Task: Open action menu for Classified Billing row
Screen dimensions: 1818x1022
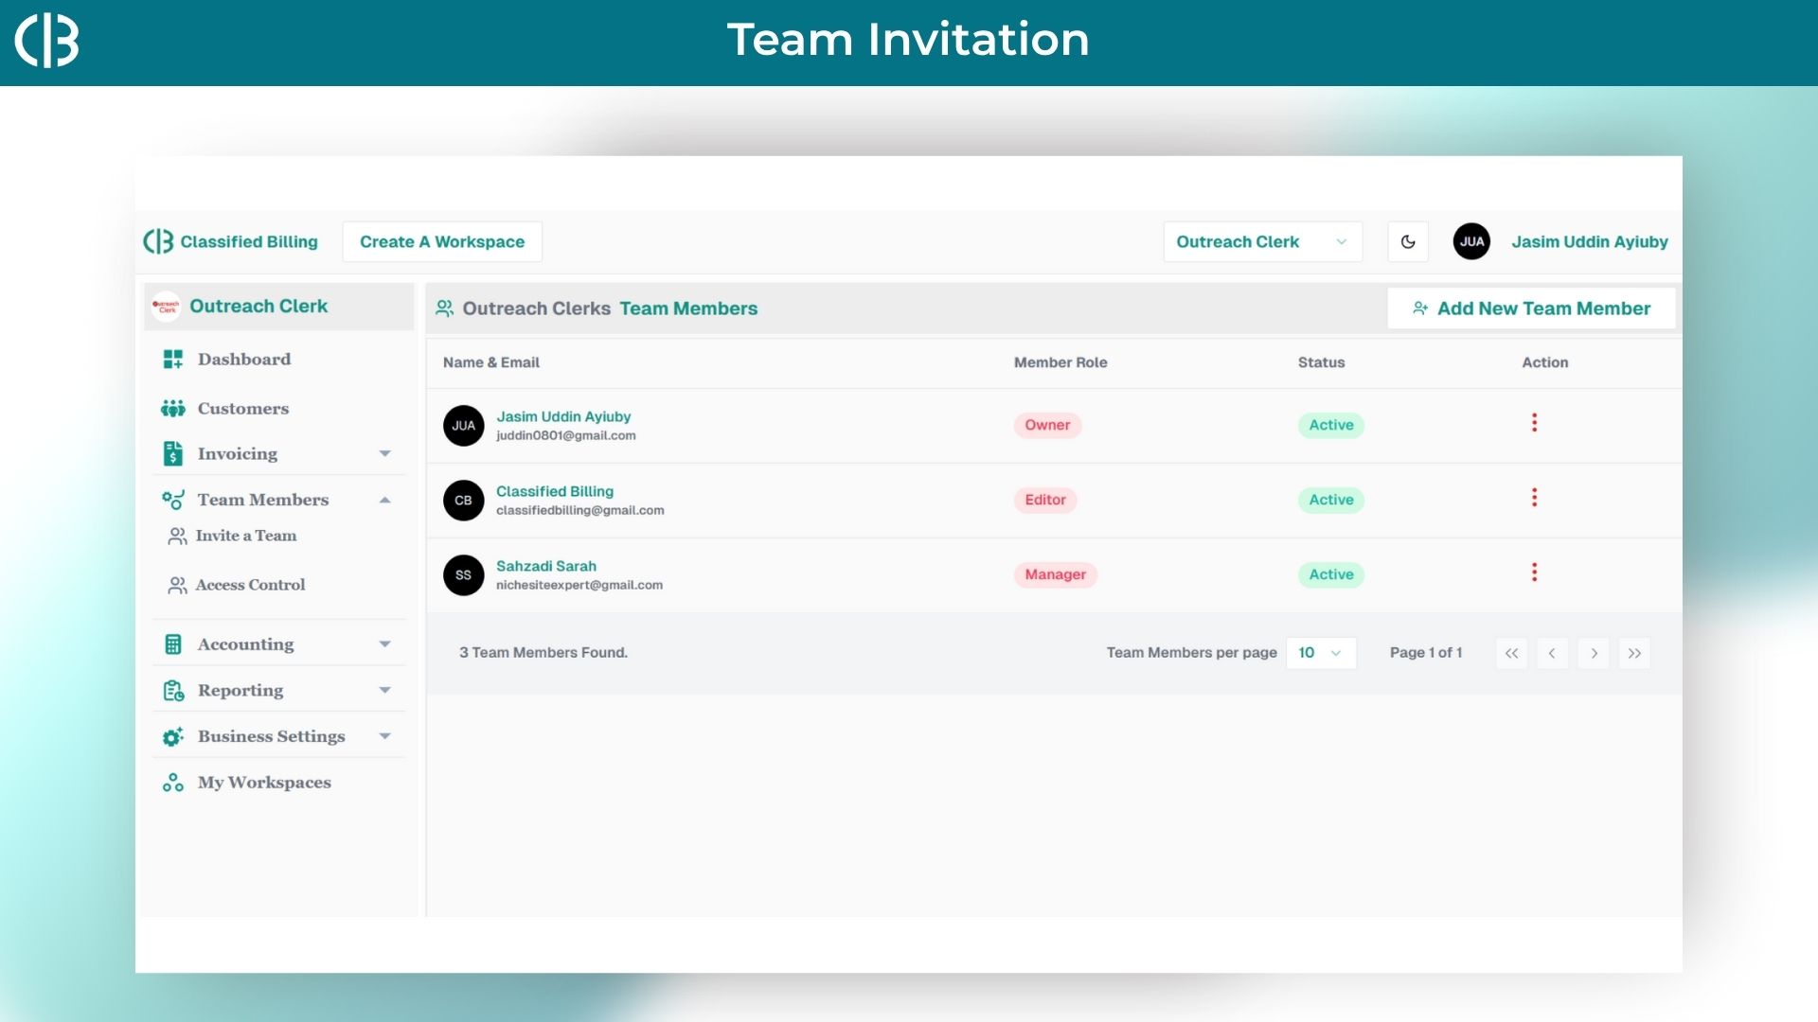Action: (1534, 498)
